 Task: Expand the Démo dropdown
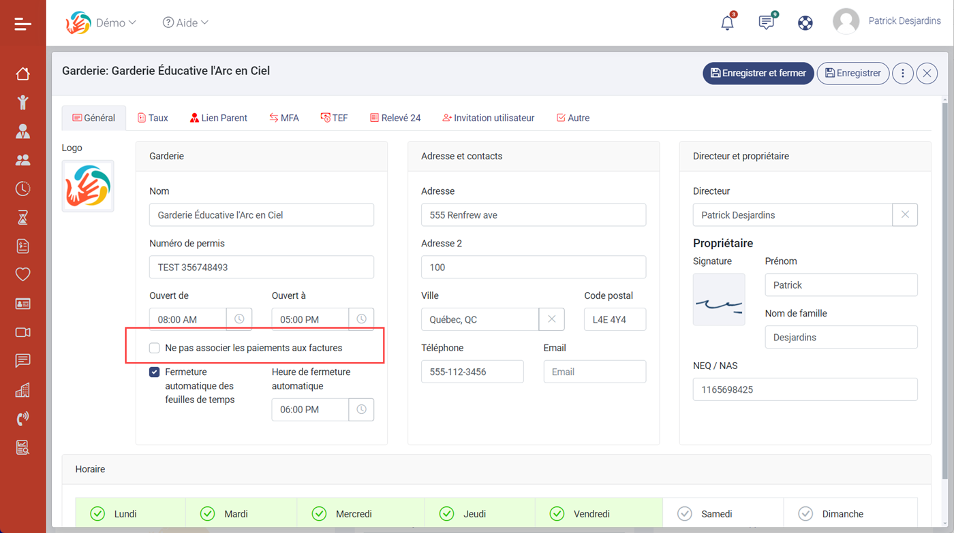[x=115, y=22]
